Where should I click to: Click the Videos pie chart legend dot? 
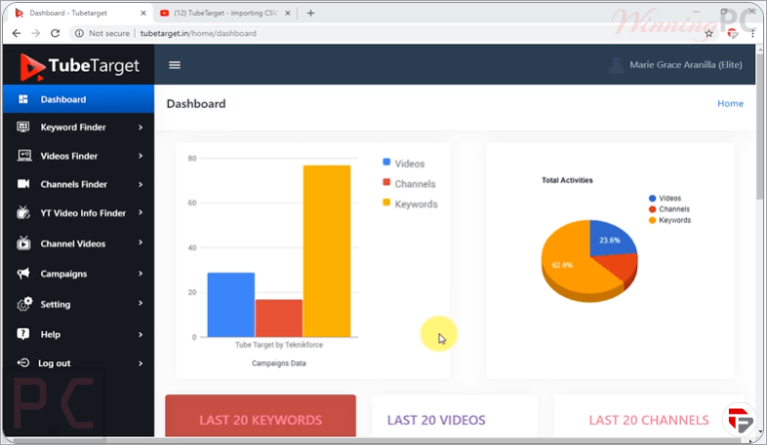click(x=652, y=198)
